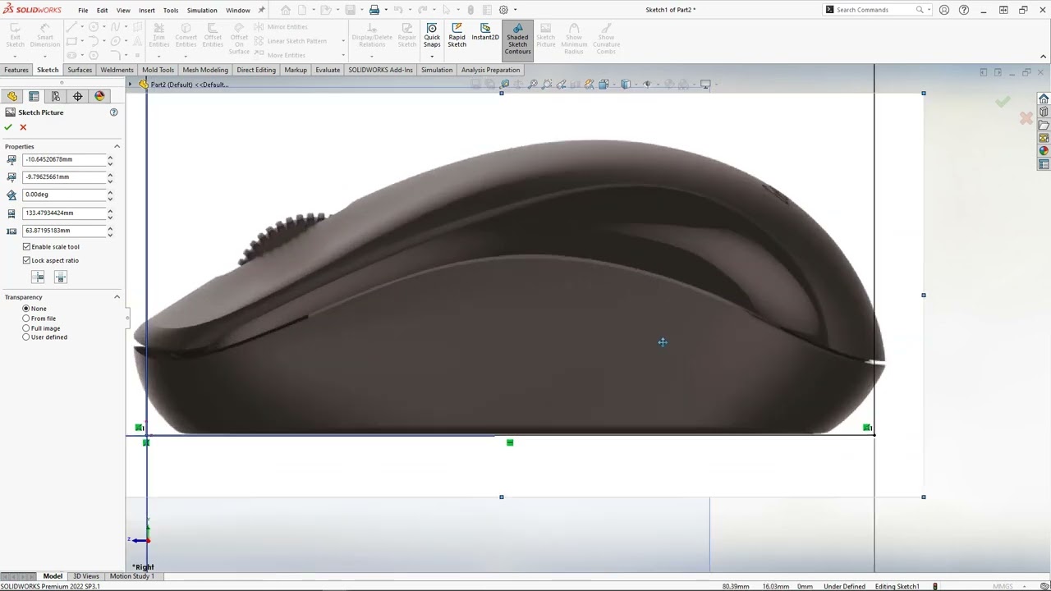This screenshot has height=591, width=1051.
Task: Increase the height value with up spinner
Action: click(110, 228)
